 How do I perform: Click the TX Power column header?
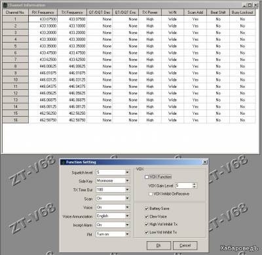[150, 12]
